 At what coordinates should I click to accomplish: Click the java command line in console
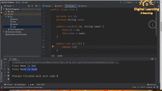click(x=66, y=62)
